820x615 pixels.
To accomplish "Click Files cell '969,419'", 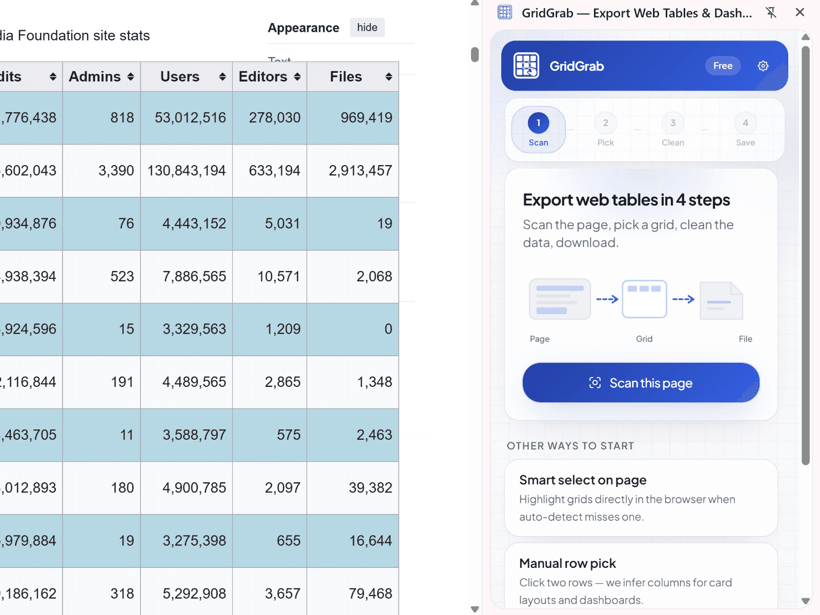I will (x=353, y=118).
